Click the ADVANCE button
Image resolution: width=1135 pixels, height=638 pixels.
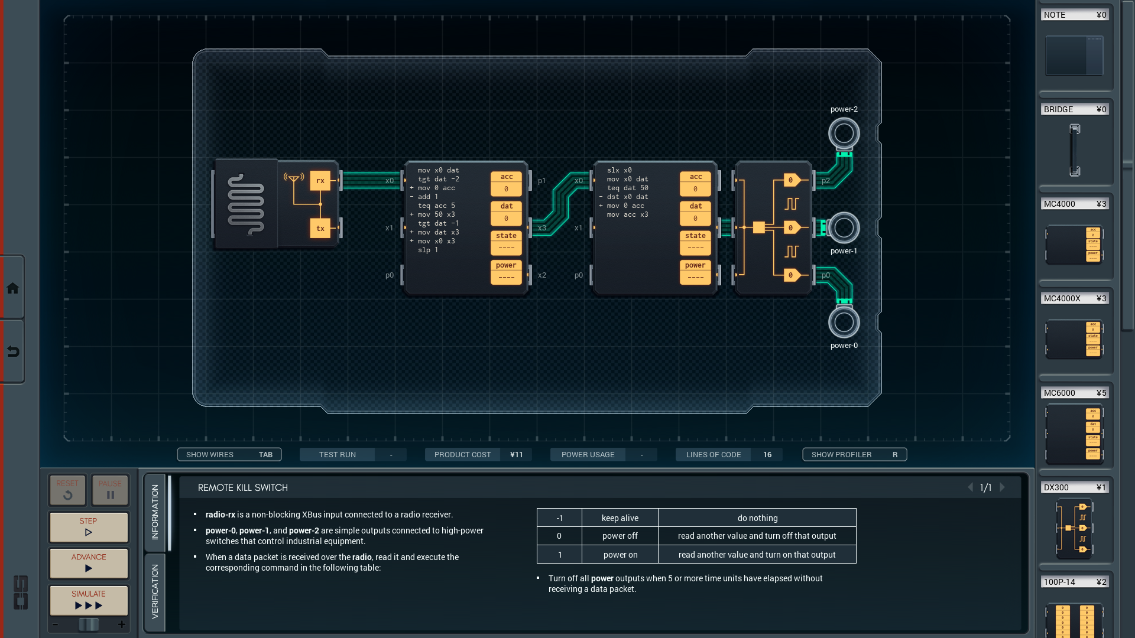tap(89, 563)
